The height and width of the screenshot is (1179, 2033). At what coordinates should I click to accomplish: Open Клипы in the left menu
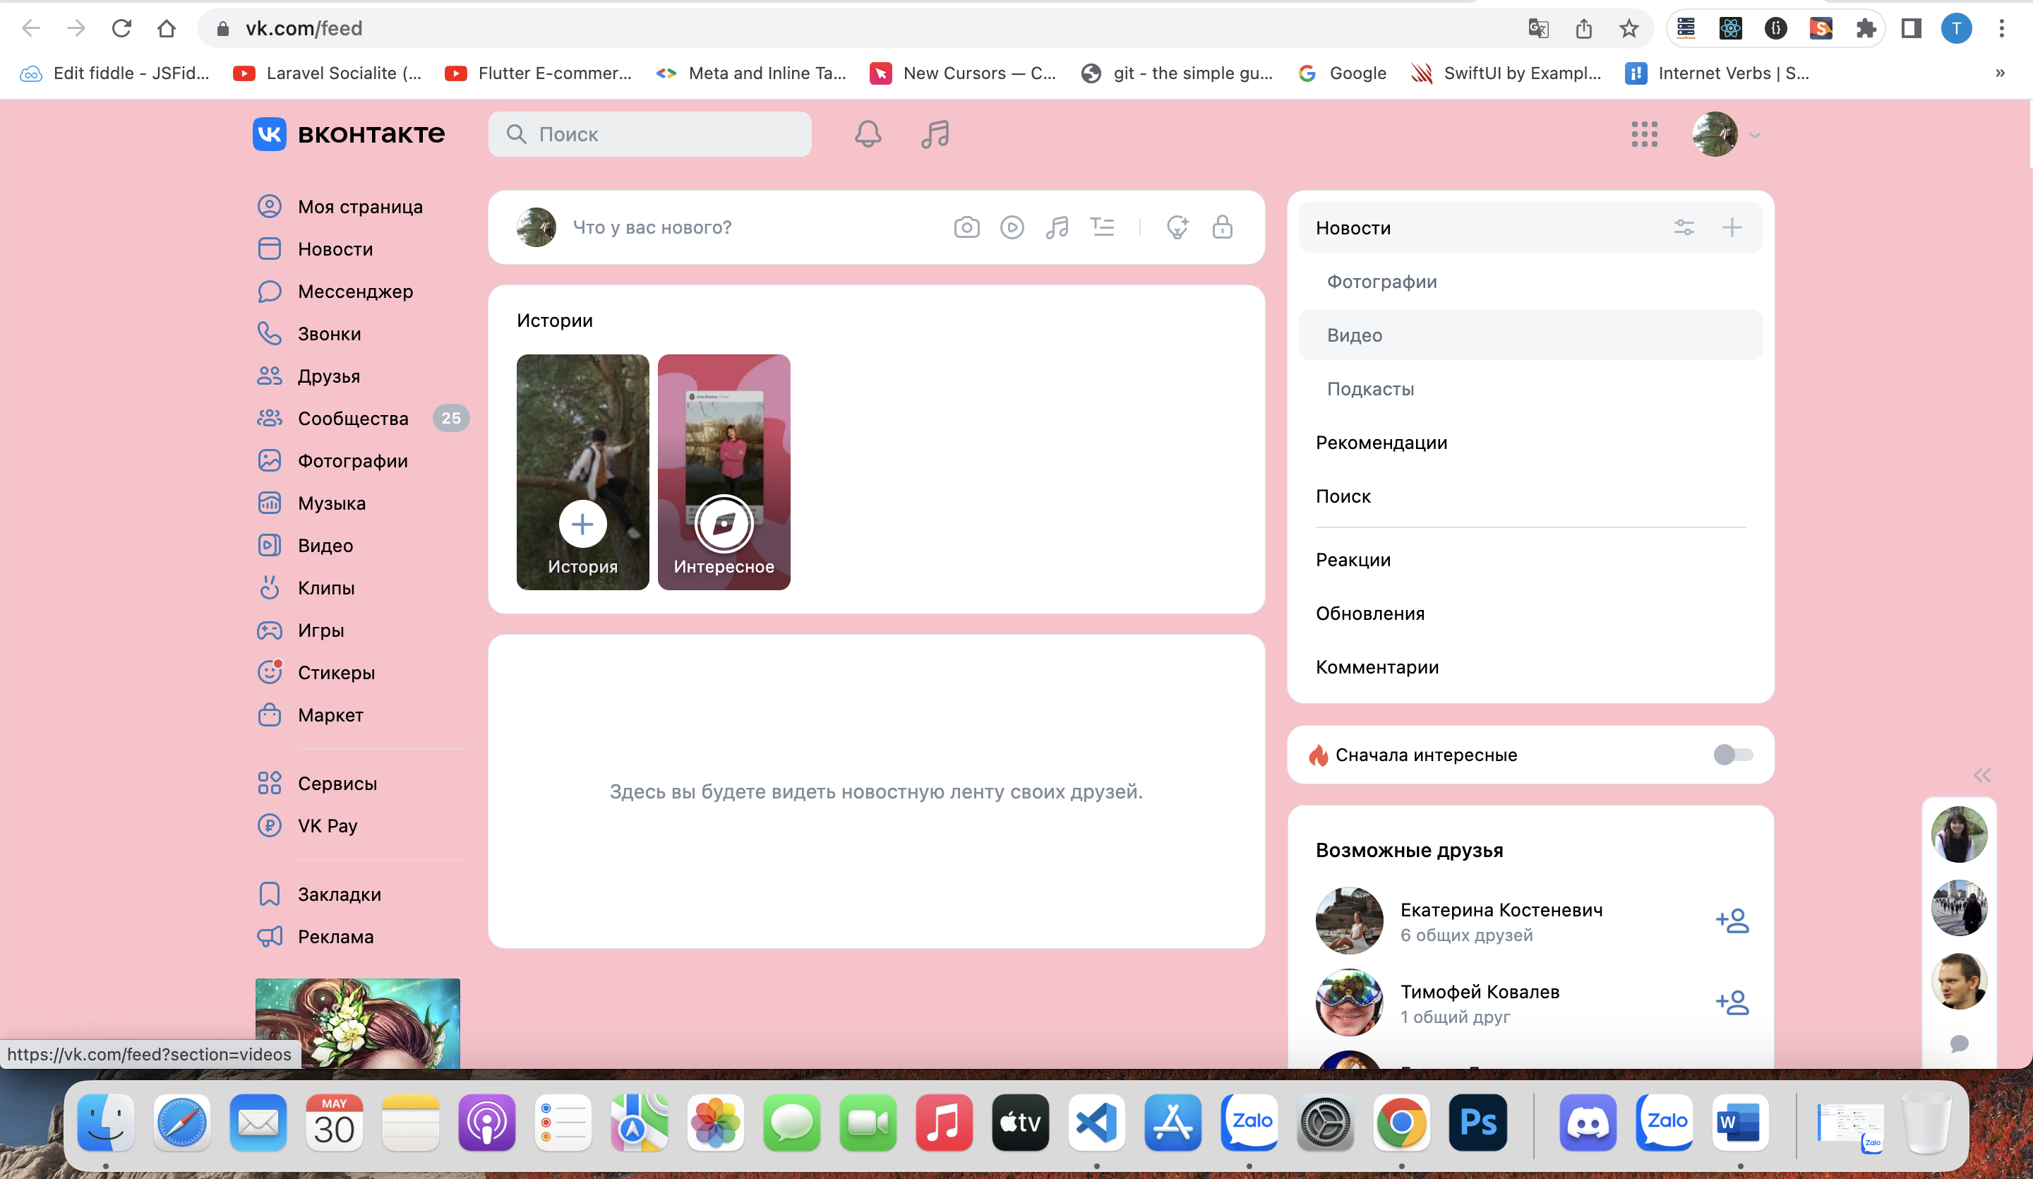326,588
